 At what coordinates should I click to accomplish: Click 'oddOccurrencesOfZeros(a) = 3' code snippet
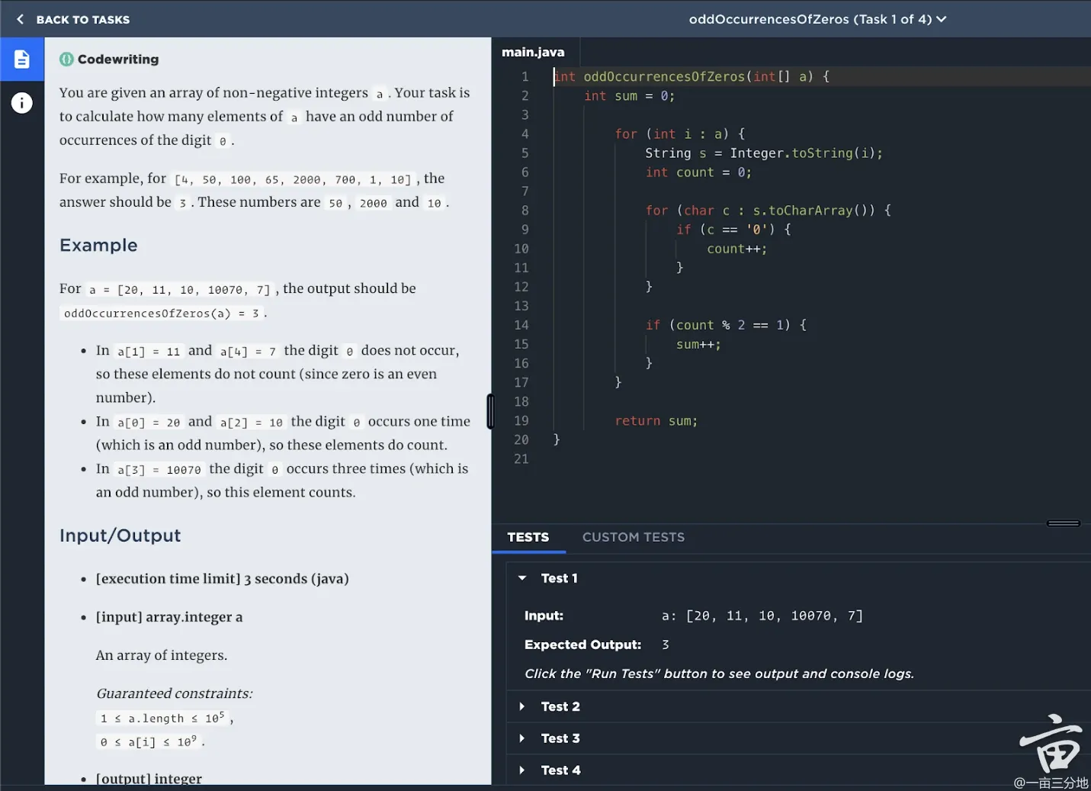[162, 314]
